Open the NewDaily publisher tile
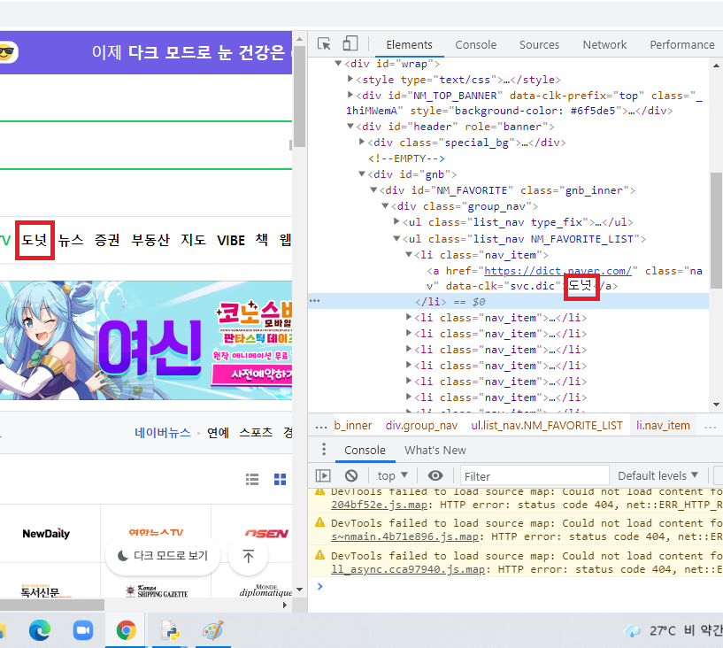The height and width of the screenshot is (648, 723). click(x=46, y=534)
